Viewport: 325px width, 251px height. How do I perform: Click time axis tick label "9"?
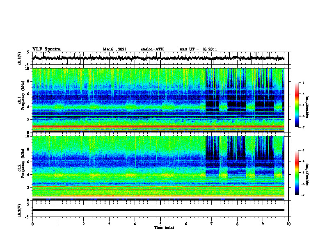point(263,224)
